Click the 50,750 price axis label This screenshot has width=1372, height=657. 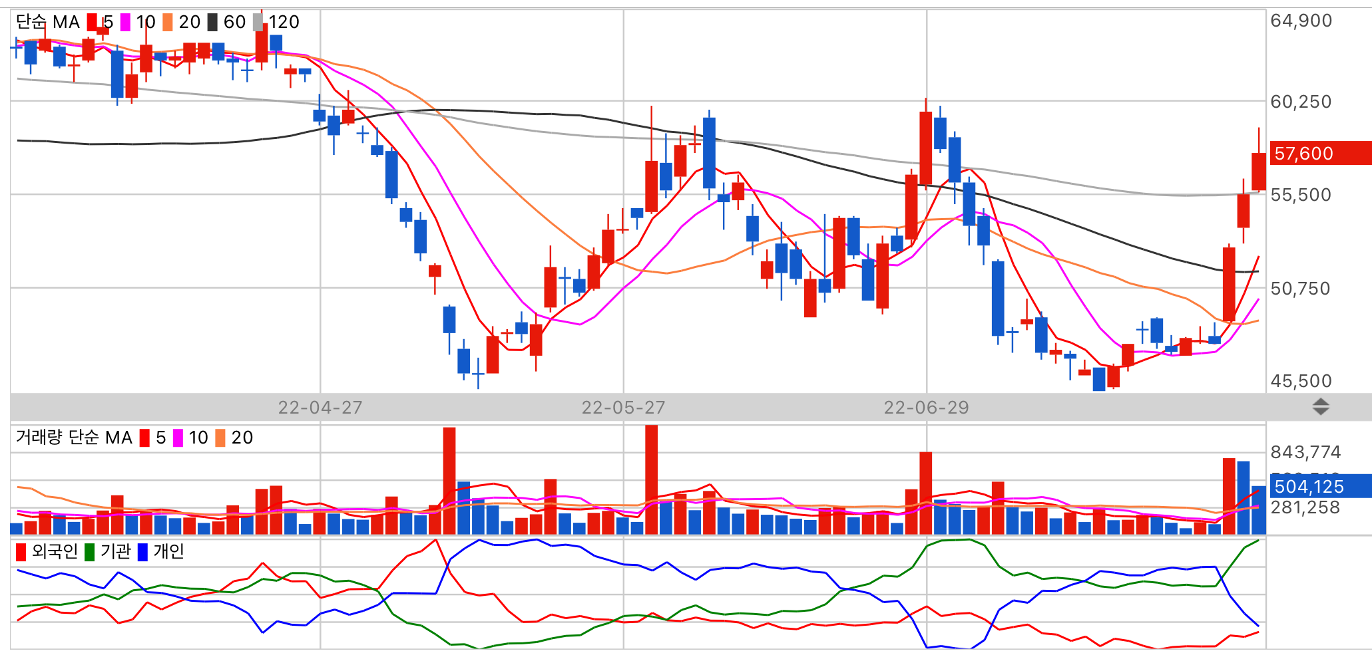coord(1301,289)
